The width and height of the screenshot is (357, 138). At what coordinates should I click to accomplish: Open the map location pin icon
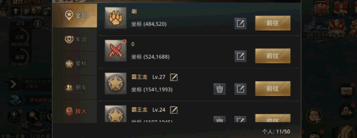tap(15, 116)
